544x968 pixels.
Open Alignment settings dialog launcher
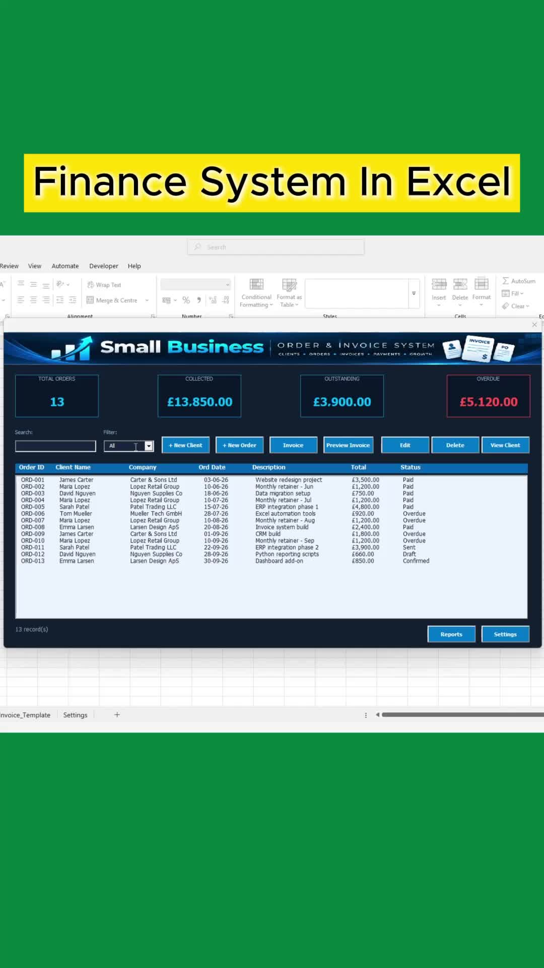coord(153,316)
